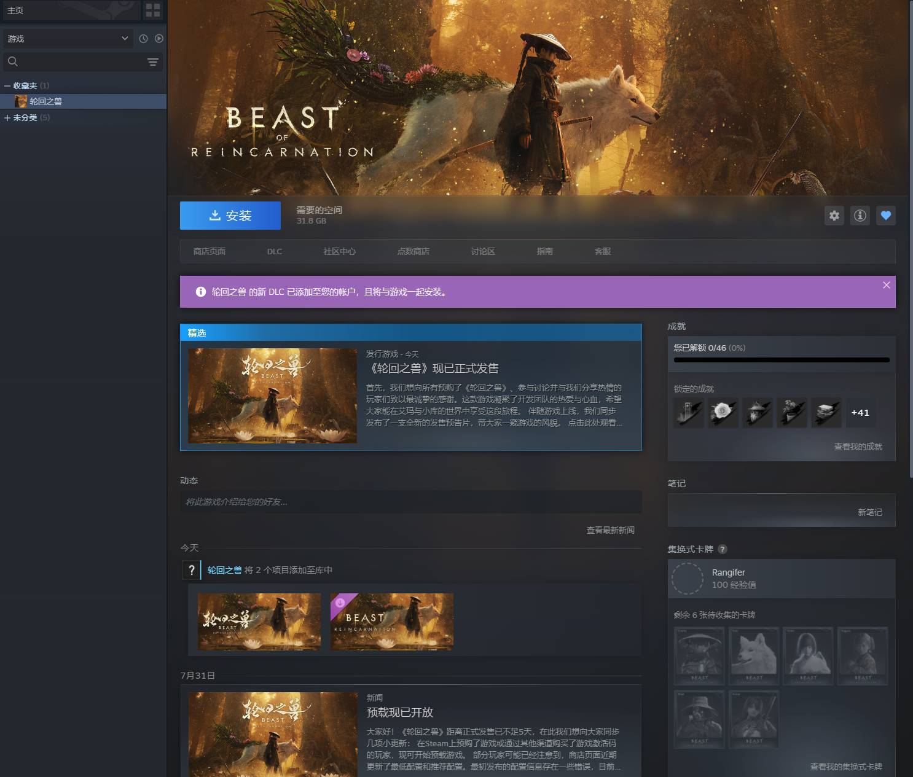Viewport: 913px width, 777px height.
Task: Click the Rangifer badge name
Action: pos(729,572)
